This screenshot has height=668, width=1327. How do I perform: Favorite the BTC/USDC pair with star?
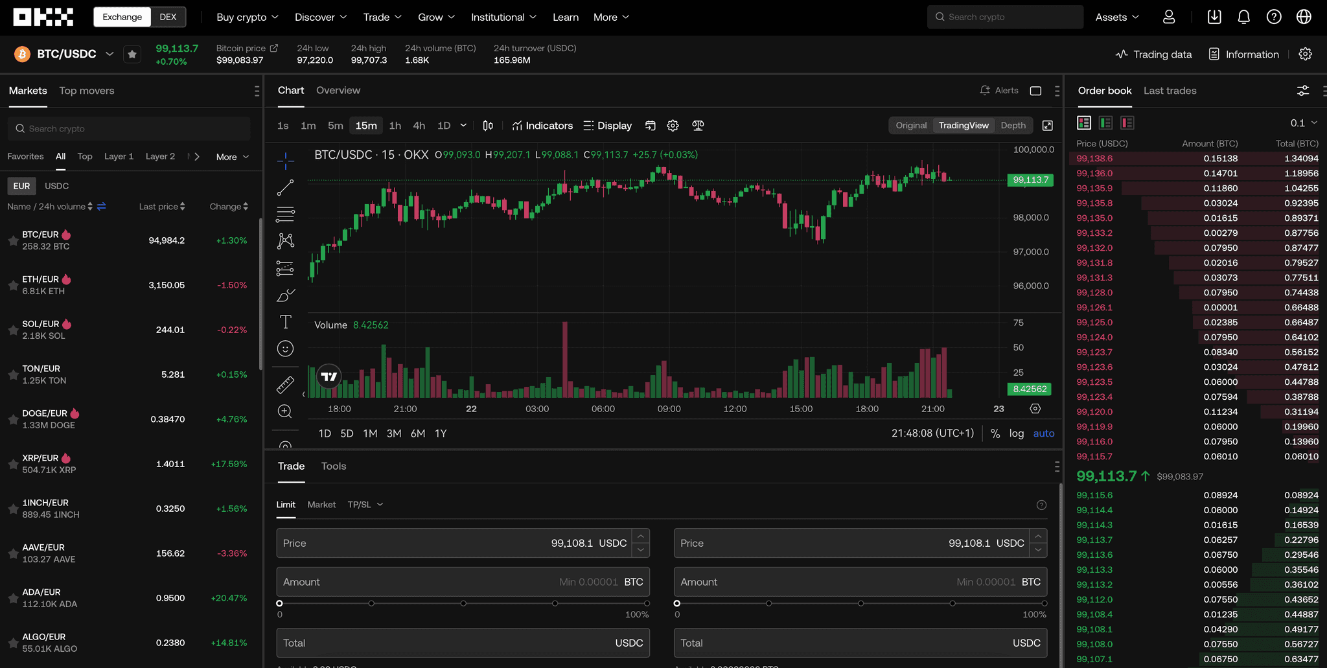(x=132, y=54)
